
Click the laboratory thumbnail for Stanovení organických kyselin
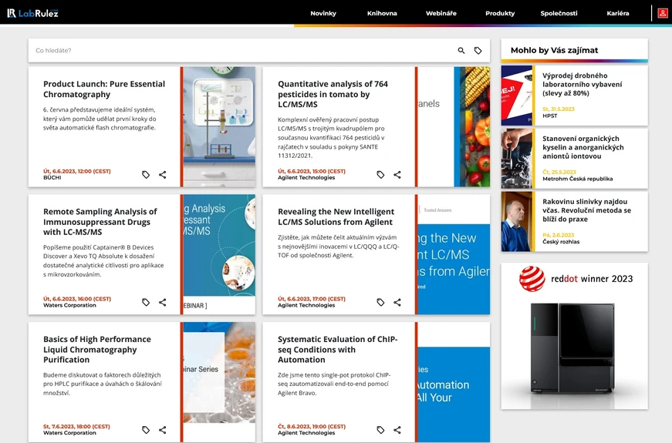tap(517, 159)
